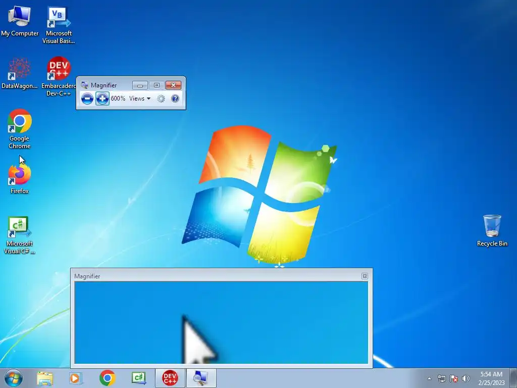Open the Magnifier Views dropdown

(140, 99)
